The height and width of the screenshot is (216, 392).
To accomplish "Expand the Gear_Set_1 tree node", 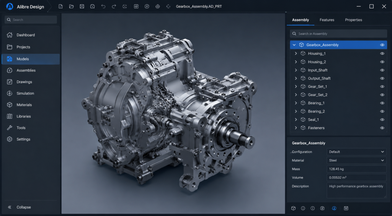I will 296,86.
